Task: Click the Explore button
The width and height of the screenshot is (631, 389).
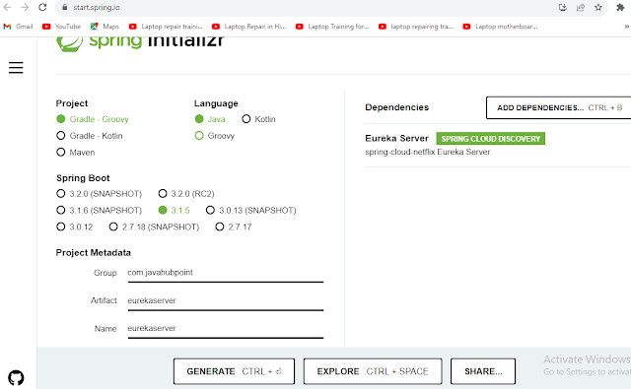Action: click(373, 371)
